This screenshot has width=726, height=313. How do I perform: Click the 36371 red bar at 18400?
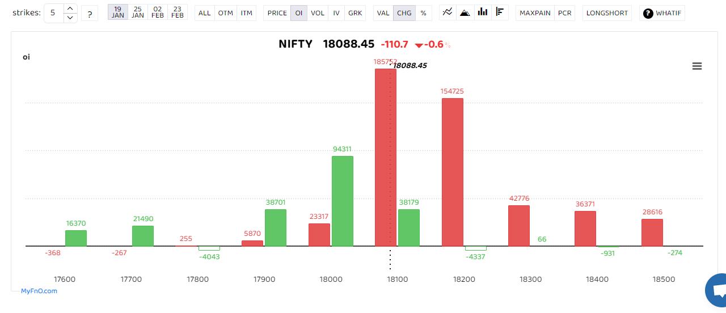585,229
